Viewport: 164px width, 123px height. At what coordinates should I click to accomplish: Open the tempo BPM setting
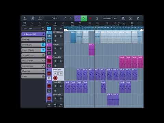tap(107, 18)
